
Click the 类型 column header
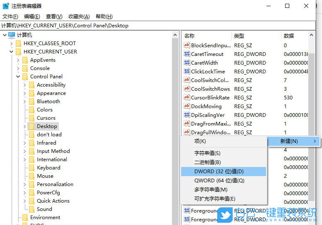[x=256, y=36]
